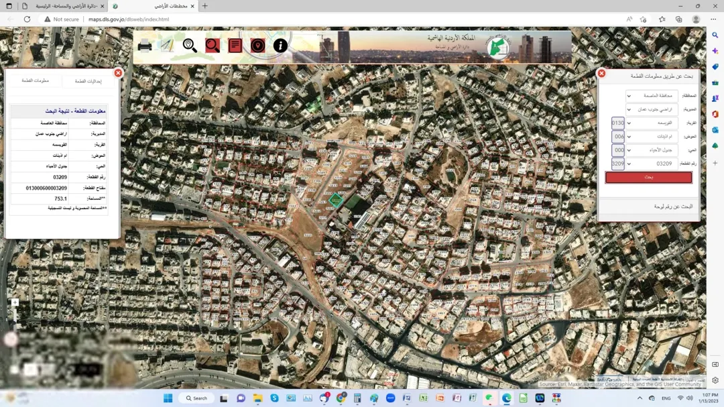Image resolution: width=724 pixels, height=407 pixels.
Task: Click the red map pin icon
Action: click(x=257, y=46)
